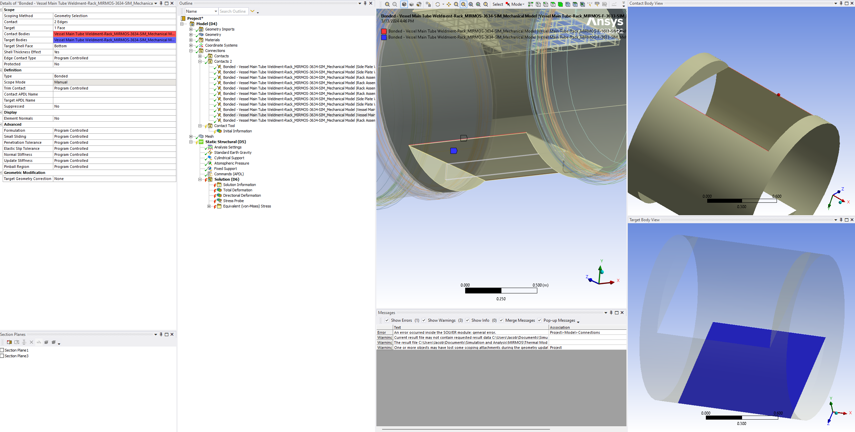The image size is (855, 432).
Task: Click the manage views grid icon
Action: (x=428, y=4)
